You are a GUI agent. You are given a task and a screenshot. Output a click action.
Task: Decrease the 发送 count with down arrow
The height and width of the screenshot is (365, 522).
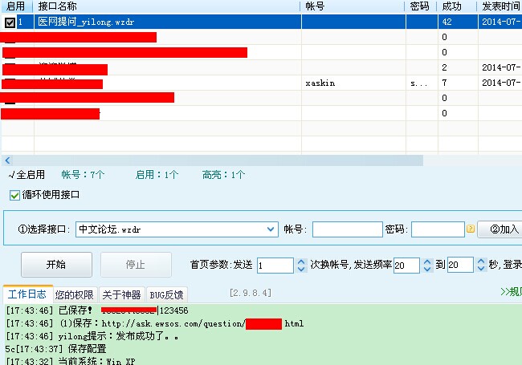coord(301,269)
